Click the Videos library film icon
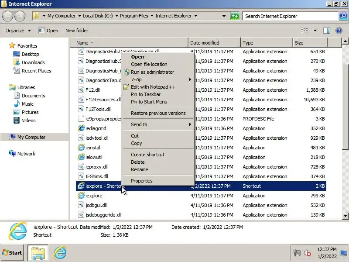 (x=17, y=121)
